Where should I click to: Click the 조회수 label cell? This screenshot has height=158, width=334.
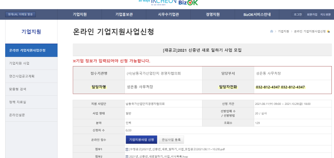point(228,123)
